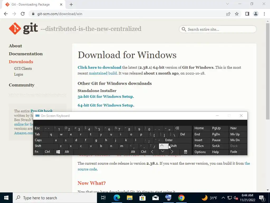
Task: Open the Downloads section in sidebar
Action: pyautogui.click(x=21, y=62)
